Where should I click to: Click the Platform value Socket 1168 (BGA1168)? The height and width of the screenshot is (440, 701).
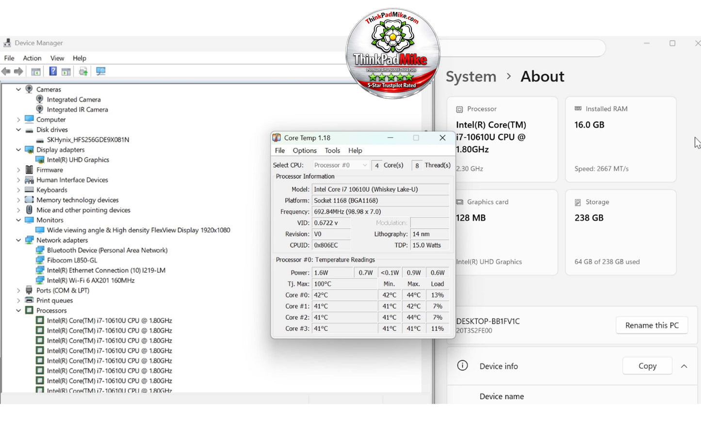point(380,201)
